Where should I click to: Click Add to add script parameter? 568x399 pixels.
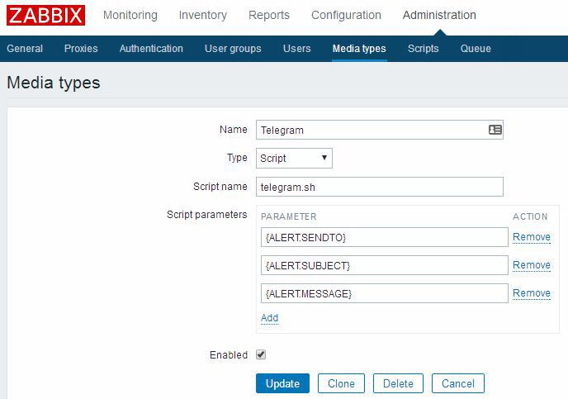[x=269, y=318]
